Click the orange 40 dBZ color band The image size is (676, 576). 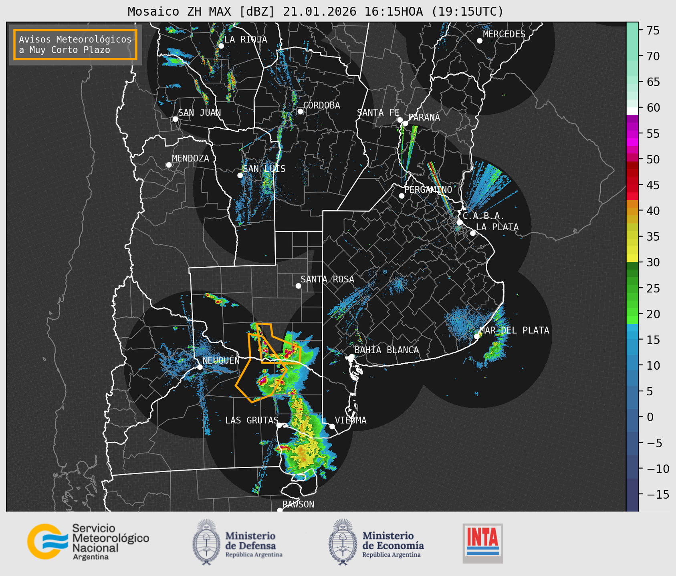point(632,211)
